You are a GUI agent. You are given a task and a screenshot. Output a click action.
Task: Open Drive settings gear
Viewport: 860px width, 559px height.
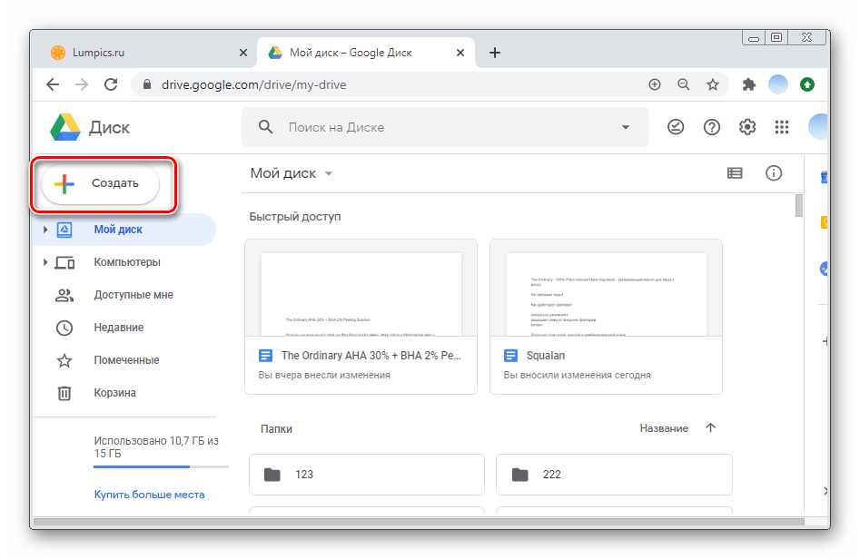[x=747, y=127]
